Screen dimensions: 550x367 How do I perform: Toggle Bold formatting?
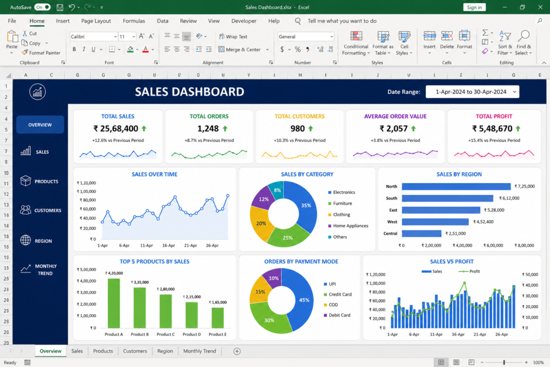74,49
